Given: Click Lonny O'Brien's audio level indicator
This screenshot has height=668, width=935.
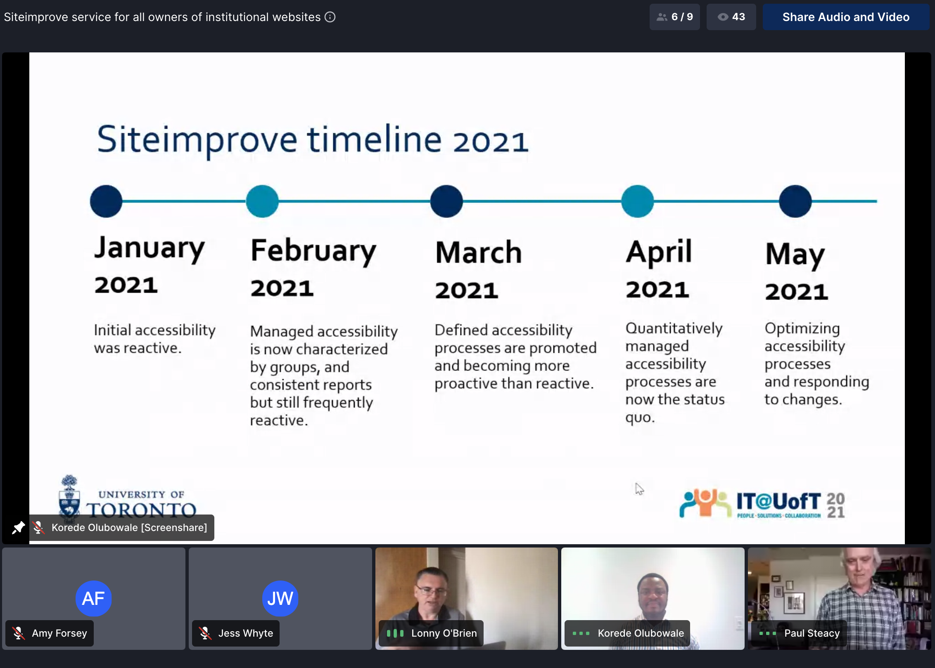Looking at the screenshot, I should pos(395,633).
